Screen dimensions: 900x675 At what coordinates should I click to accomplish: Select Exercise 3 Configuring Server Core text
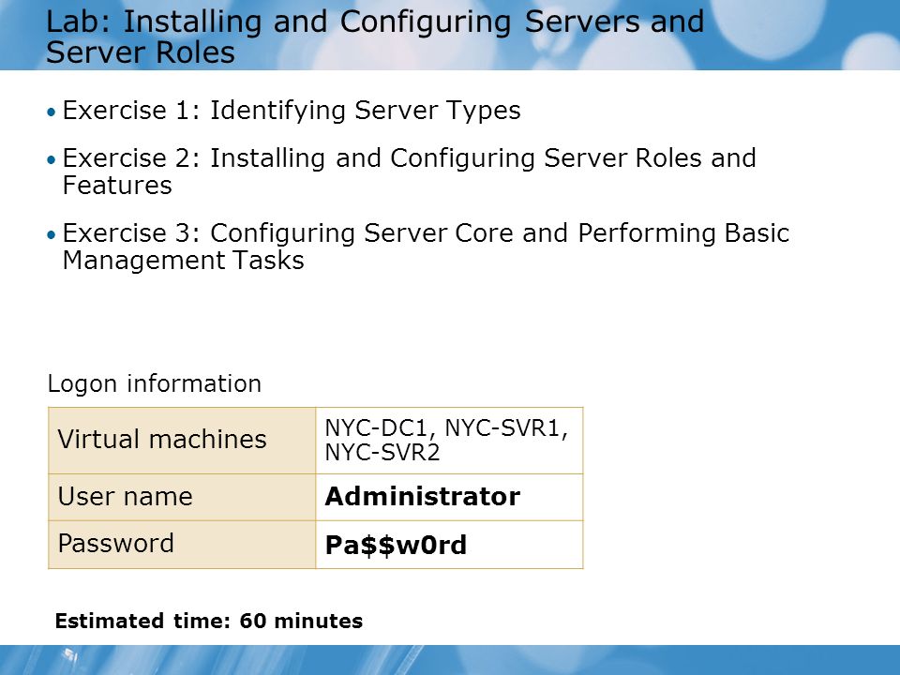point(426,247)
